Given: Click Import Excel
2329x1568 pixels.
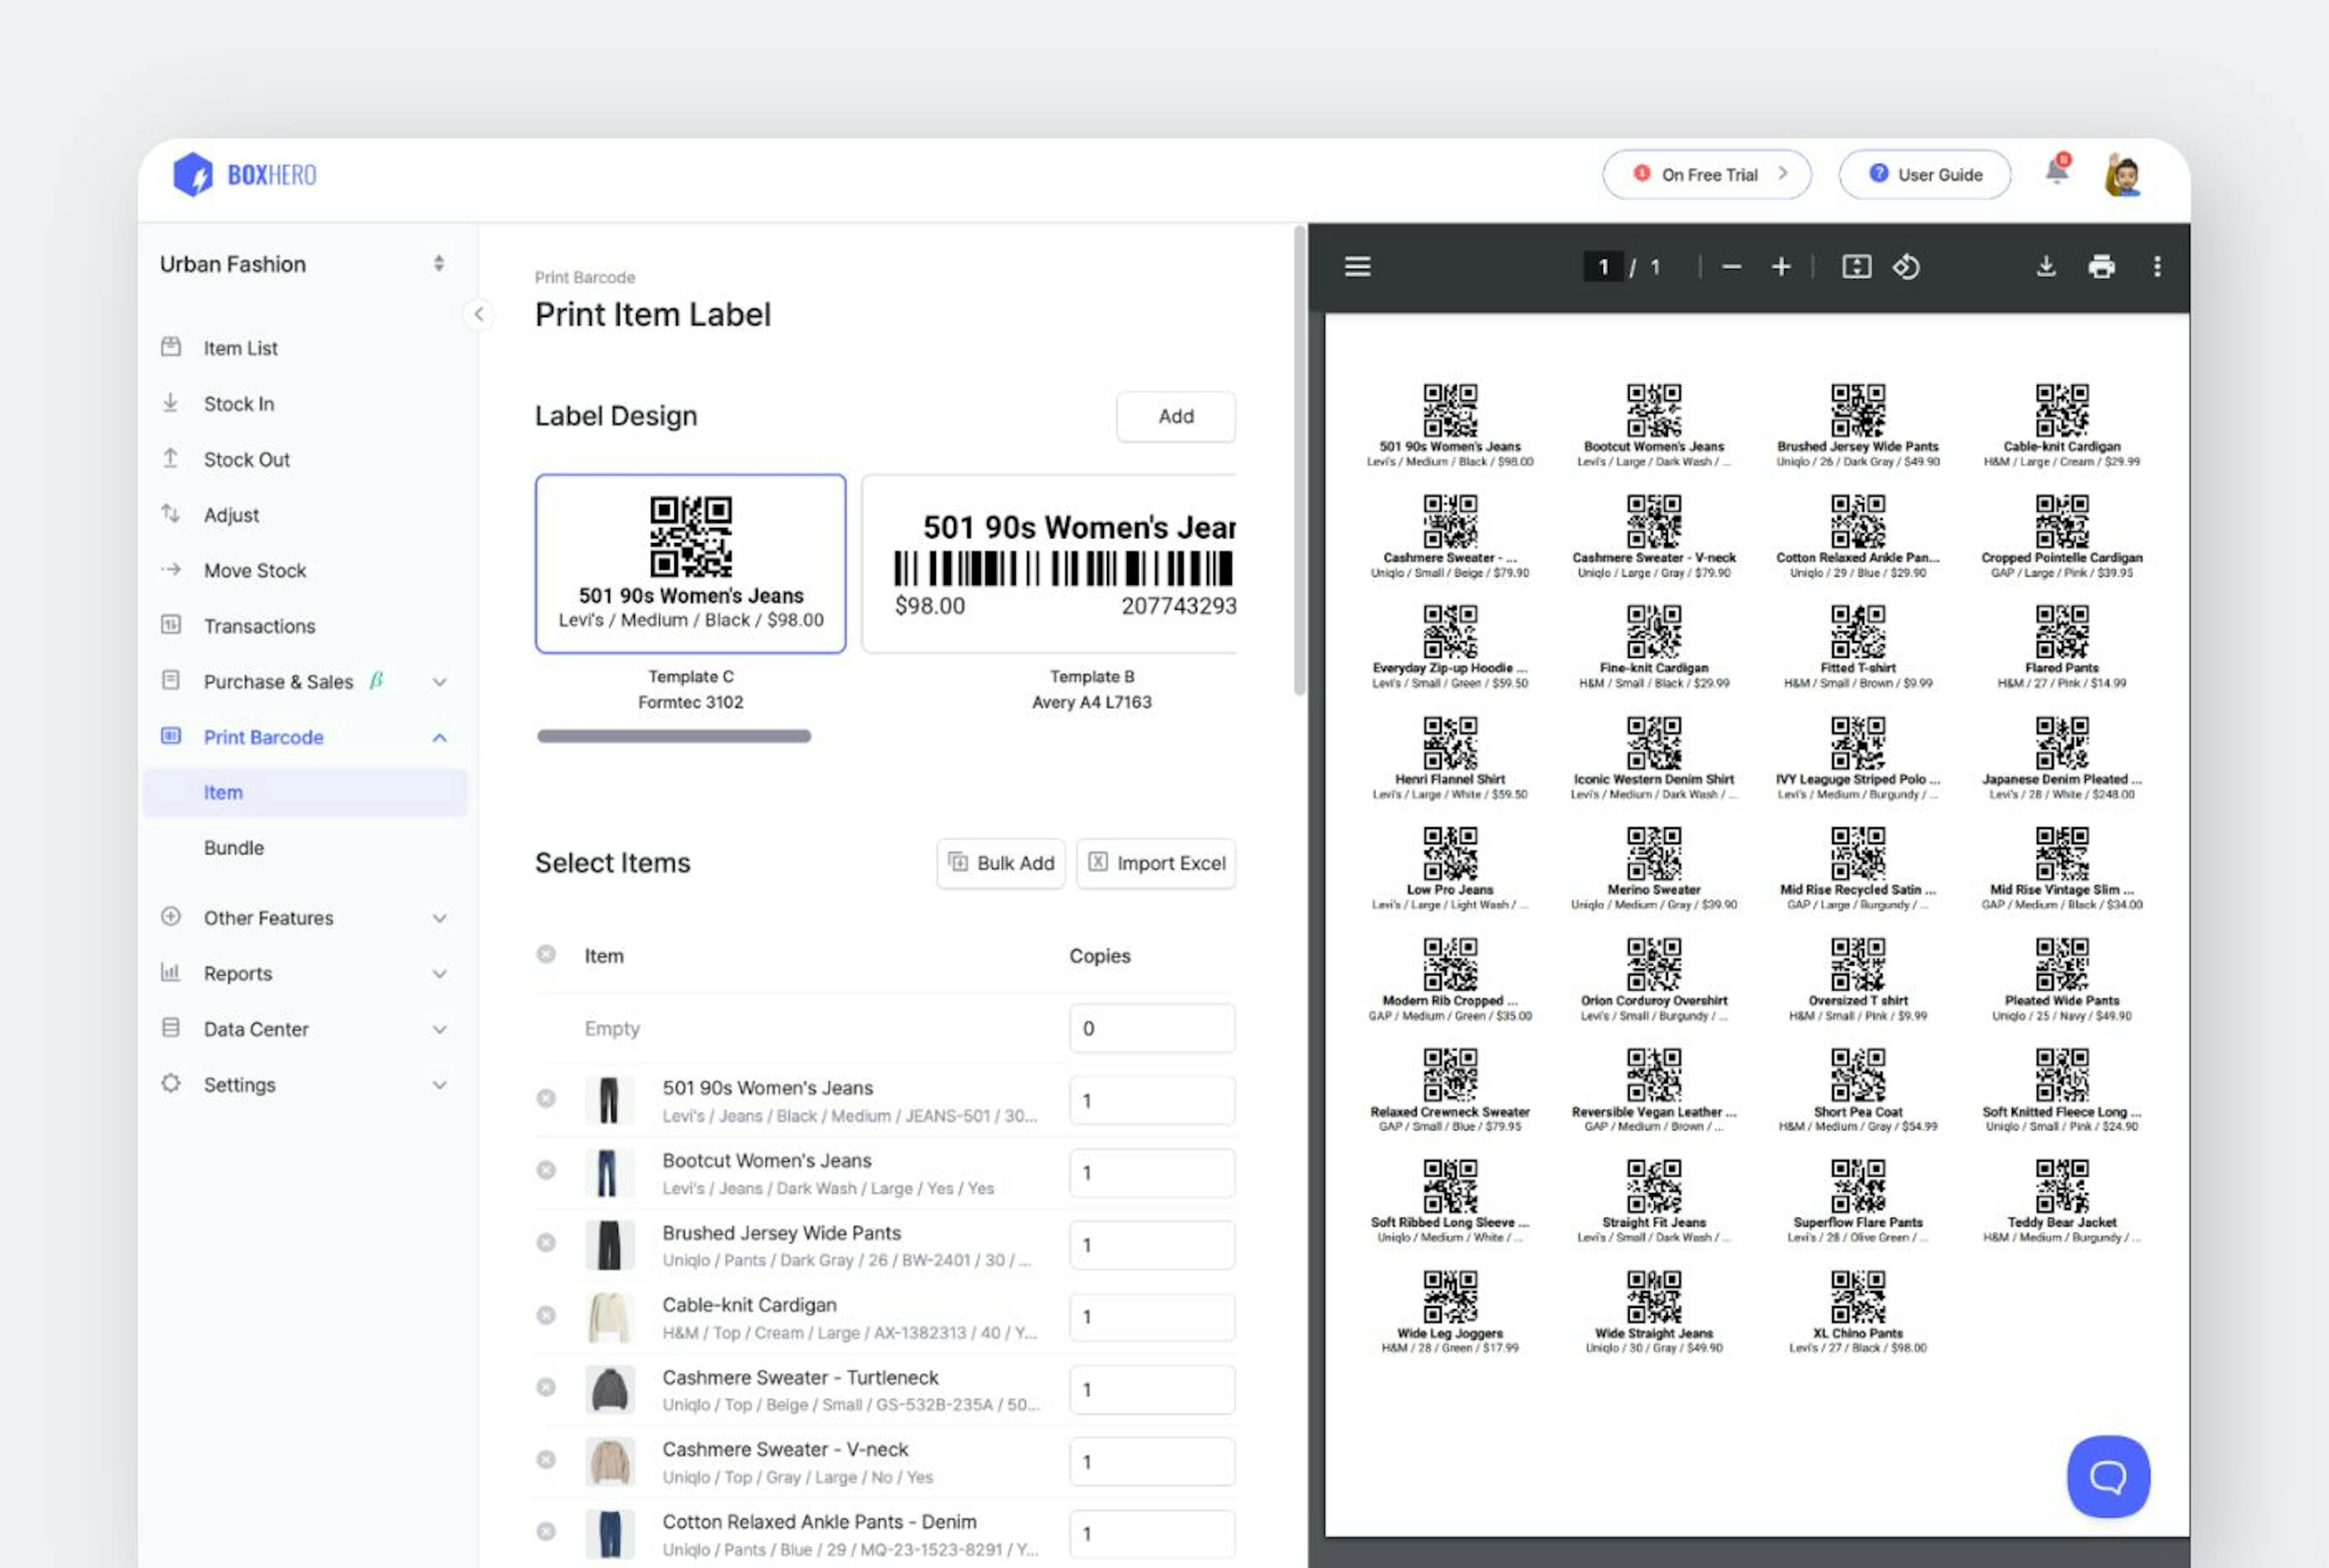Looking at the screenshot, I should pos(1155,863).
